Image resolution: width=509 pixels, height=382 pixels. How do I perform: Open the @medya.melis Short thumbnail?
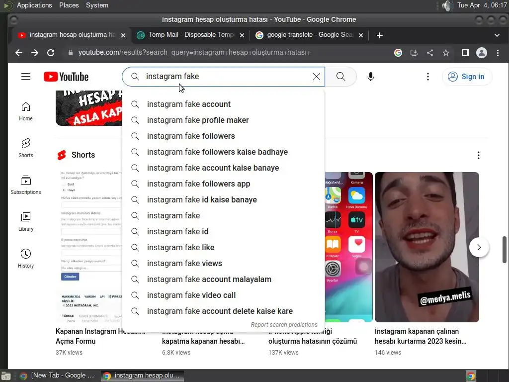pos(427,247)
